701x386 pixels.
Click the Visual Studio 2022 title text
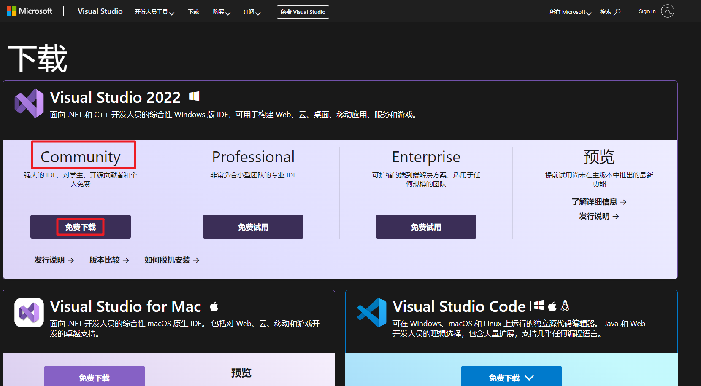tap(115, 97)
